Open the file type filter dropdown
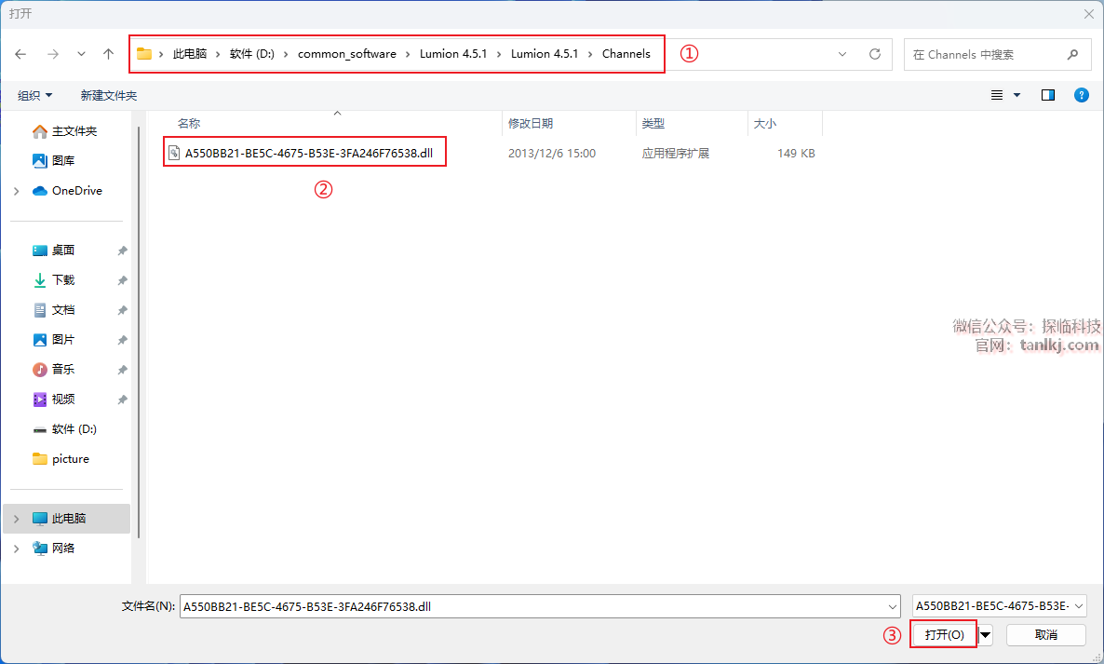 click(999, 605)
